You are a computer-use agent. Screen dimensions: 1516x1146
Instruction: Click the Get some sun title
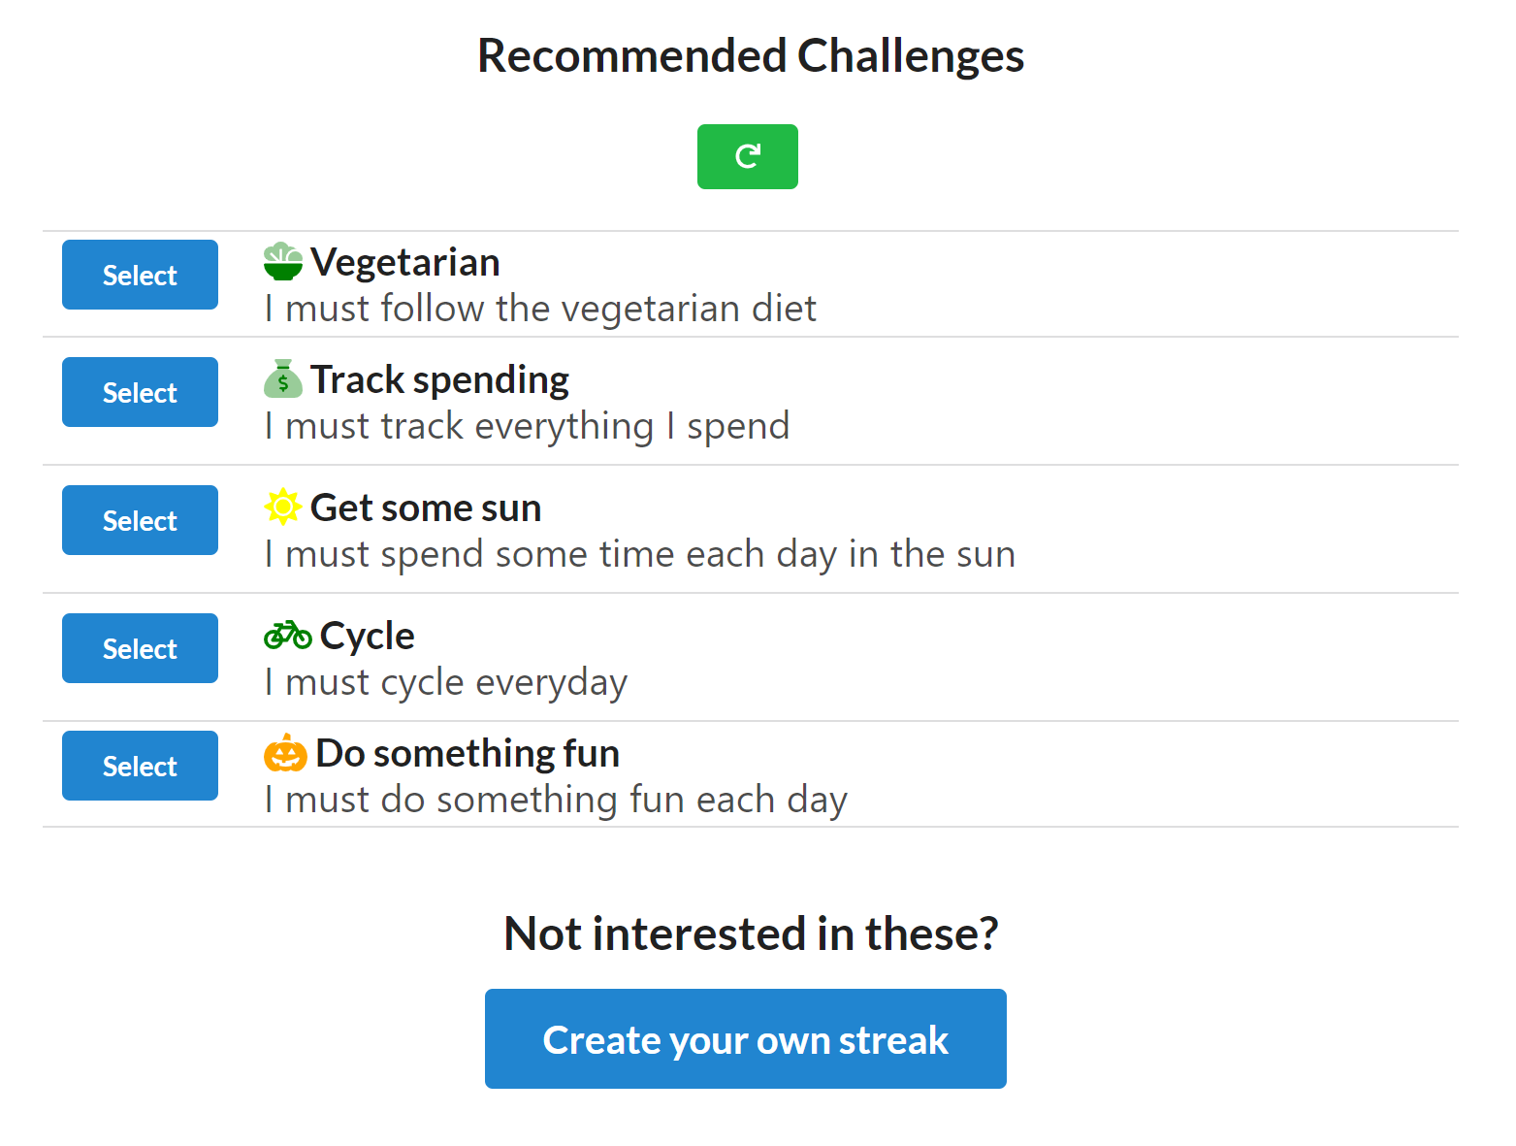point(426,508)
